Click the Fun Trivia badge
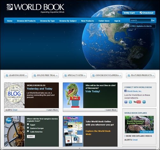Image resolution: width=160 pixels, height=150 pixels. click(12, 120)
